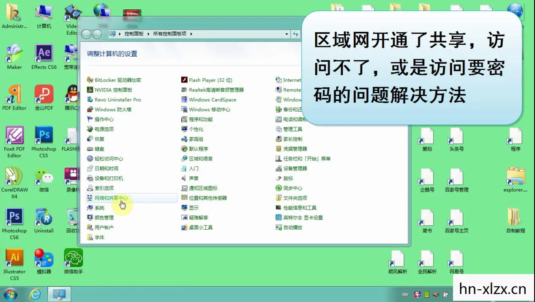This screenshot has width=535, height=302.
Task: Open 性能信息和工具 text entry
Action: point(300,208)
